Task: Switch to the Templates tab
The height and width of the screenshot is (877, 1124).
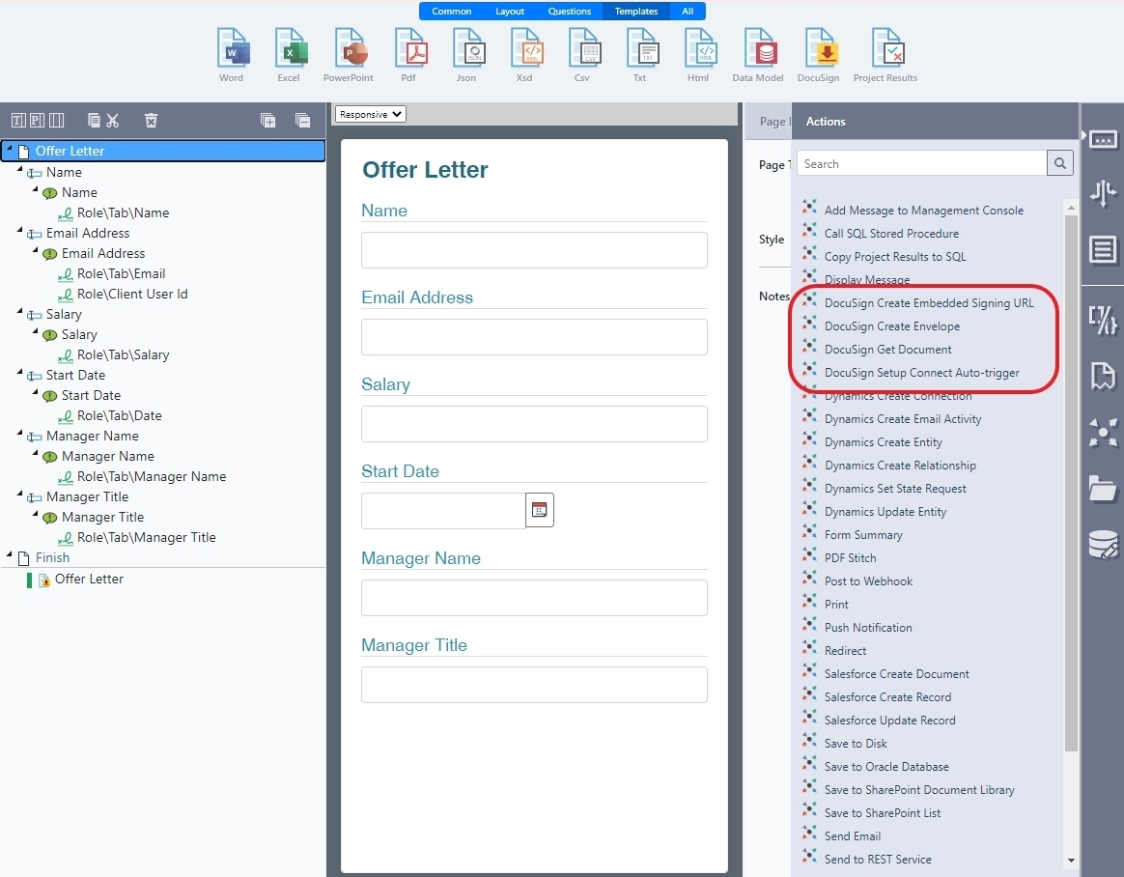Action: point(635,11)
